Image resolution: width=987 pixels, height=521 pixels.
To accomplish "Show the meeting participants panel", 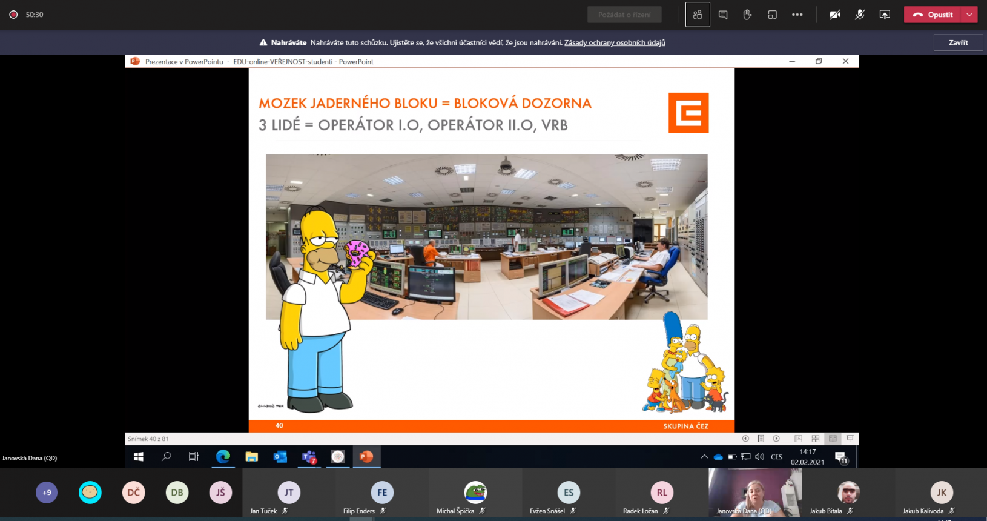I will (698, 15).
